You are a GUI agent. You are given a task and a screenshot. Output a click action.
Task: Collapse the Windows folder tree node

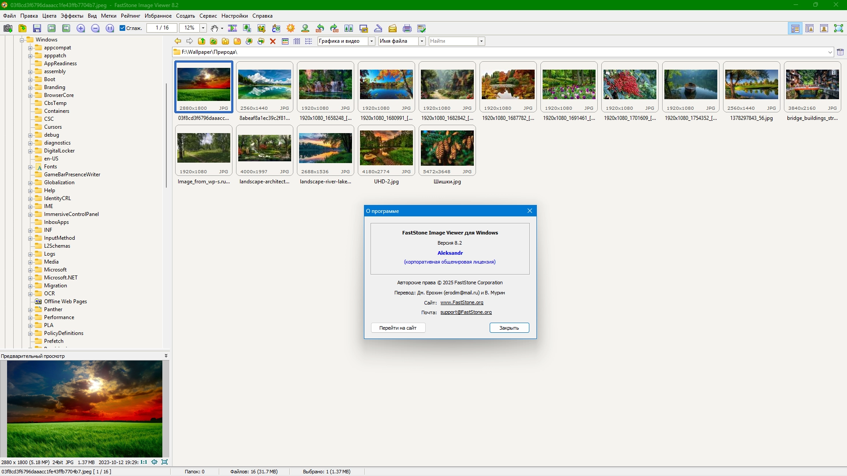[22, 40]
